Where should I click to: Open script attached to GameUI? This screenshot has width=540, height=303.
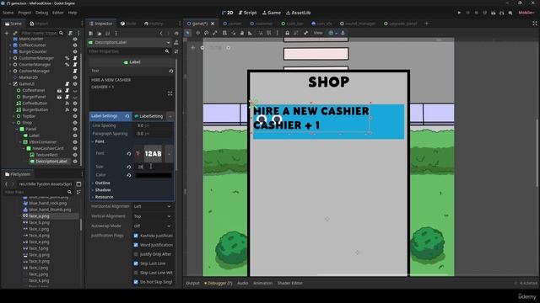(67, 84)
